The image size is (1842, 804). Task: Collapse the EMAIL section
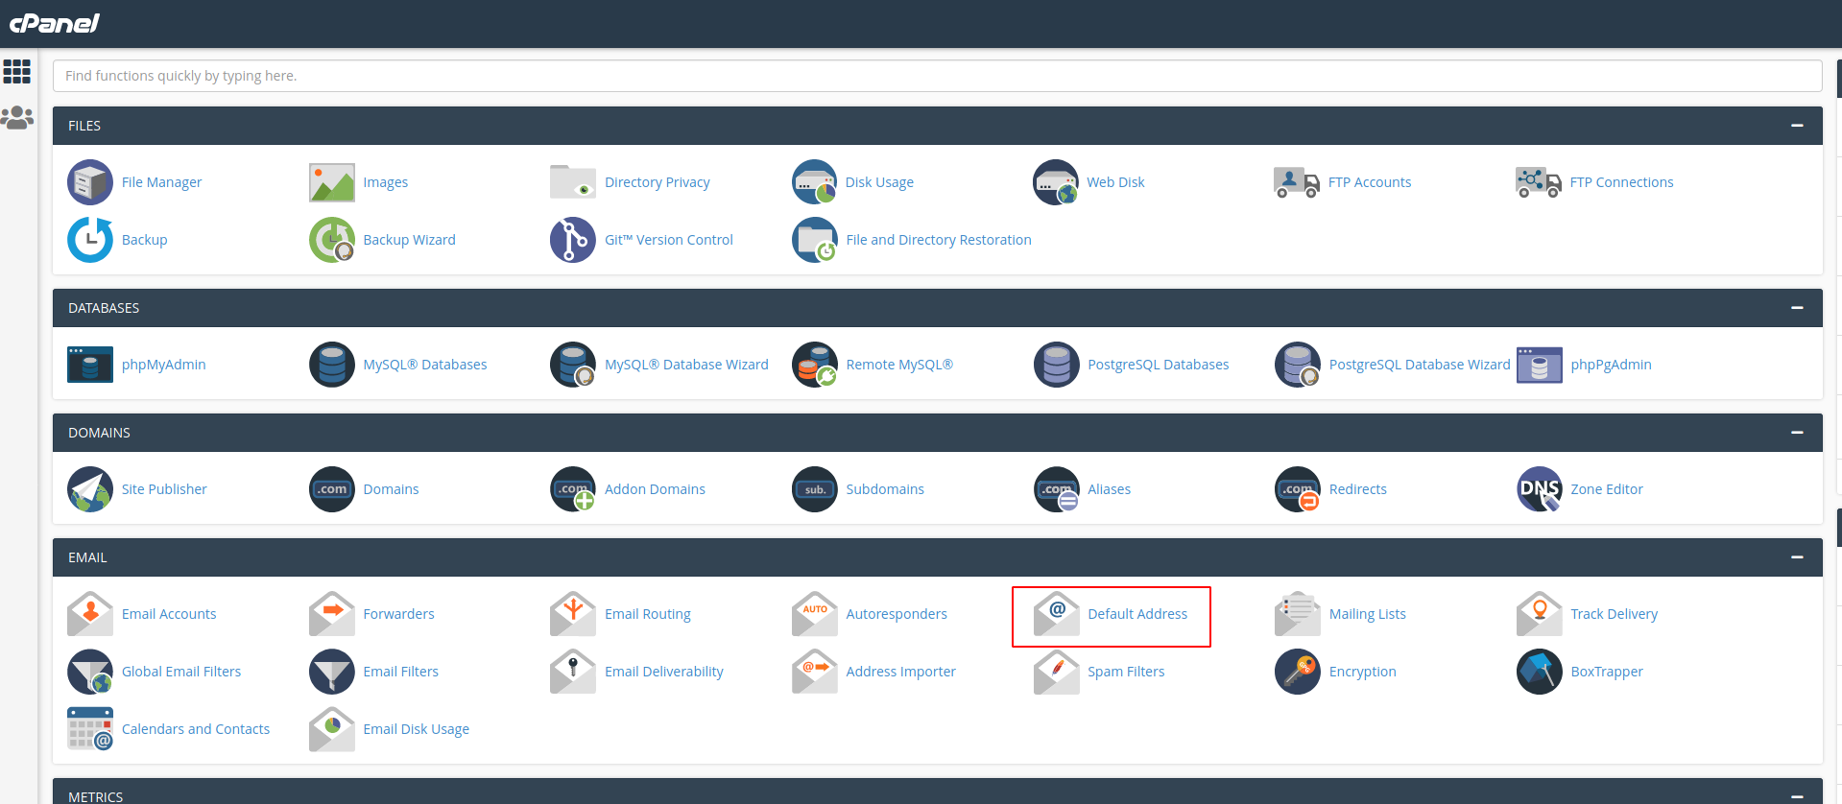tap(1797, 557)
